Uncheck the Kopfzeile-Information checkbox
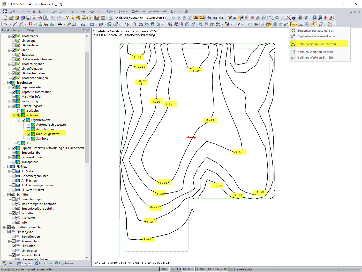This screenshot has height=272, width=362. click(14, 92)
